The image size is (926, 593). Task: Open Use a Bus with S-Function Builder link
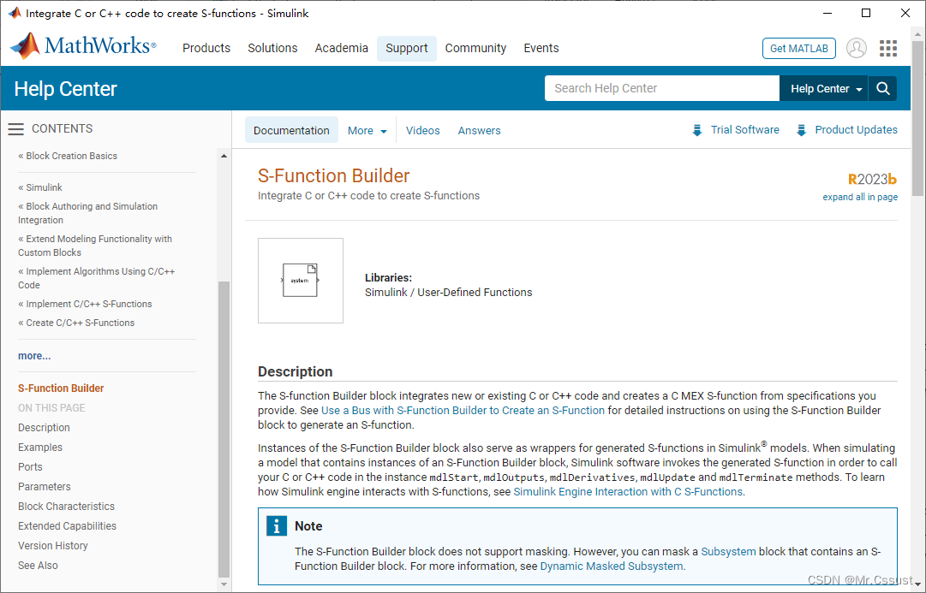463,410
